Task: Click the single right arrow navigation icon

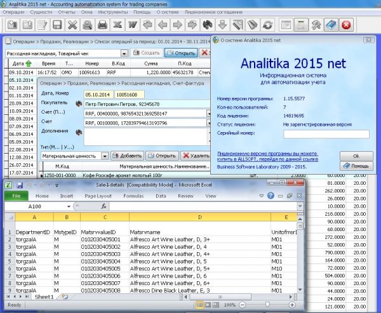Action: (x=177, y=25)
